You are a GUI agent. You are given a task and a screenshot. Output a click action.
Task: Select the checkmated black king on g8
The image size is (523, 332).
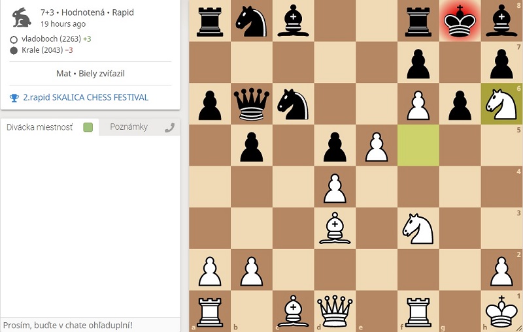pos(460,21)
